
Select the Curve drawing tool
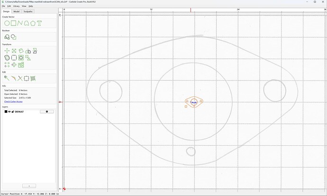click(x=26, y=23)
